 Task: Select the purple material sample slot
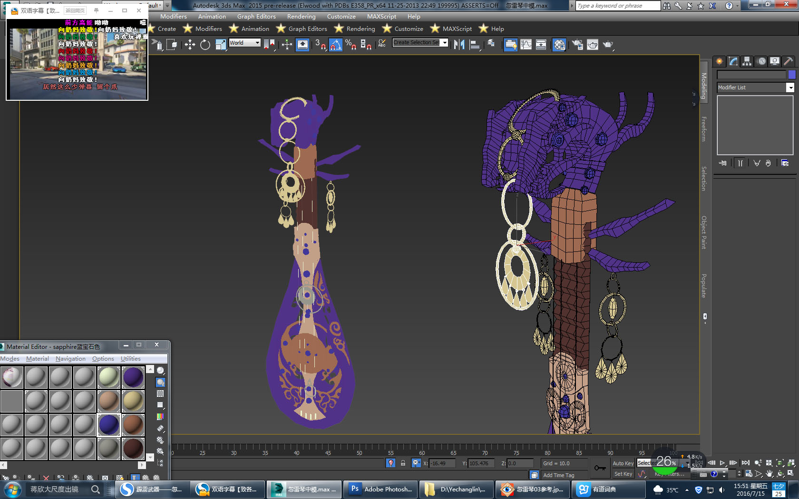point(133,377)
